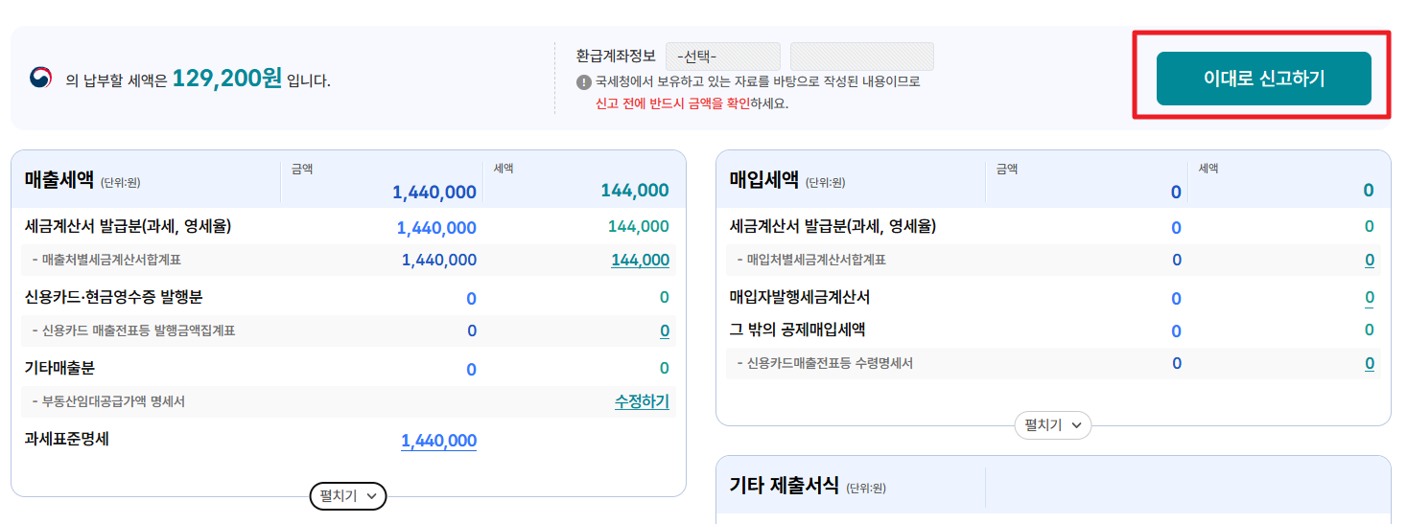Viewport: 1407px width, 524px height.
Task: Click 신용카드·현금영수증 발행분 row label
Action: (x=114, y=298)
